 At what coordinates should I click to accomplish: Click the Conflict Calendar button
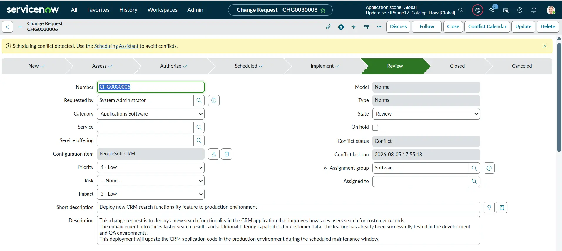[x=487, y=26]
